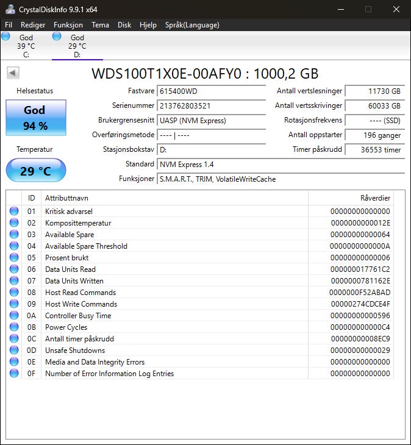Select the Unsafe Shutdowns attribute name
Viewport: 411px width, 445px height.
click(x=75, y=351)
